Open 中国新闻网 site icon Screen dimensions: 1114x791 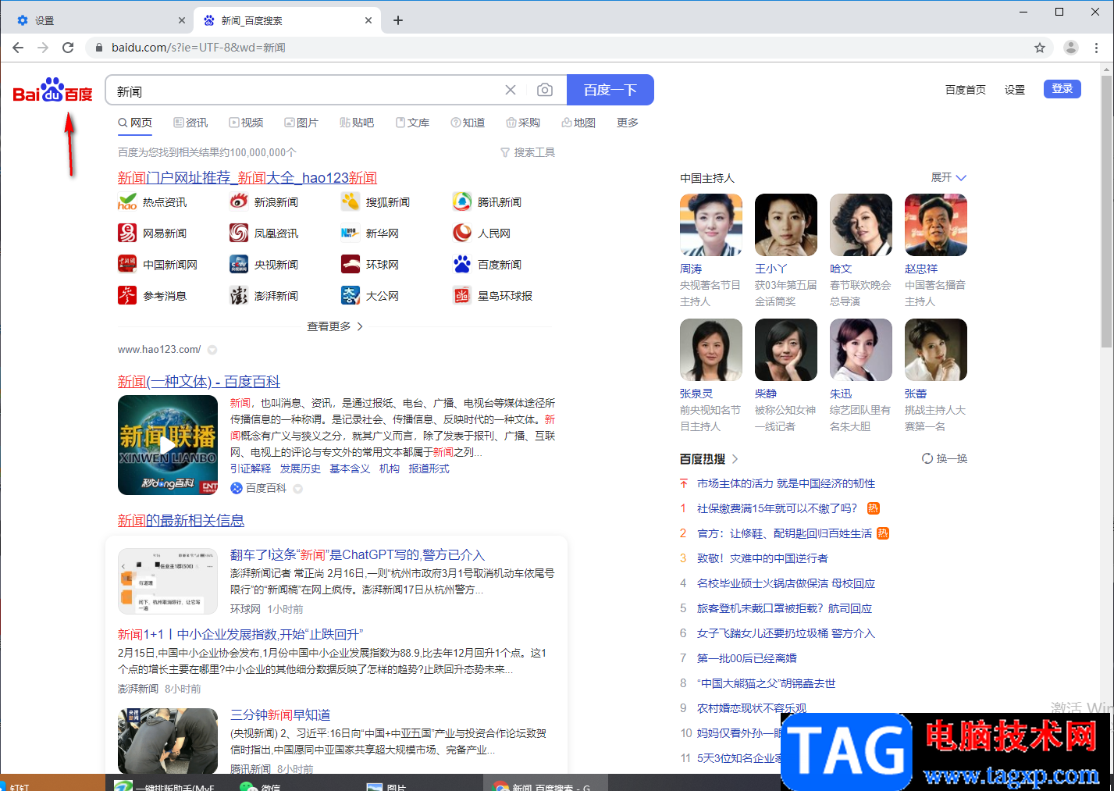tap(127, 264)
